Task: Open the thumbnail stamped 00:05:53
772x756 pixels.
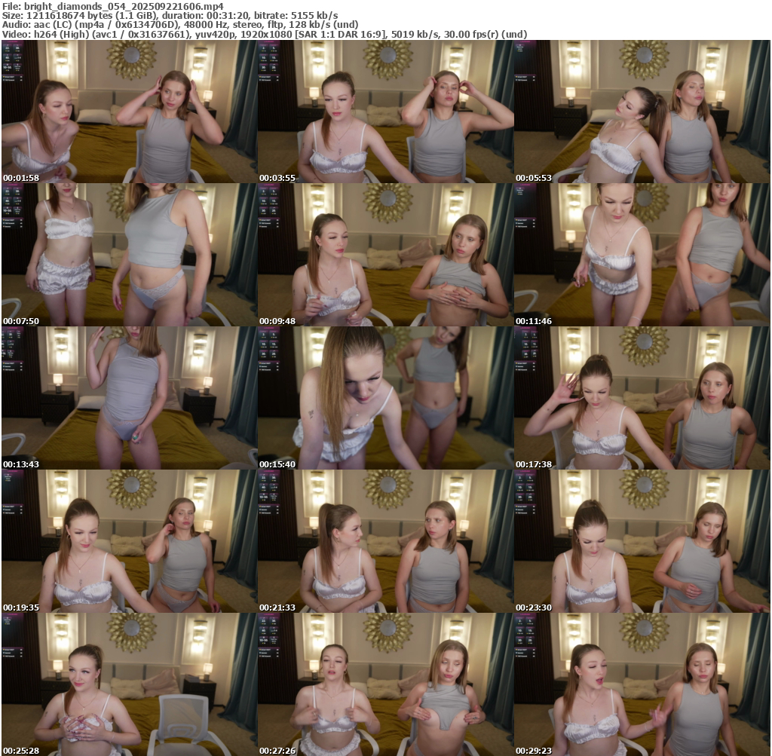Action: click(642, 112)
